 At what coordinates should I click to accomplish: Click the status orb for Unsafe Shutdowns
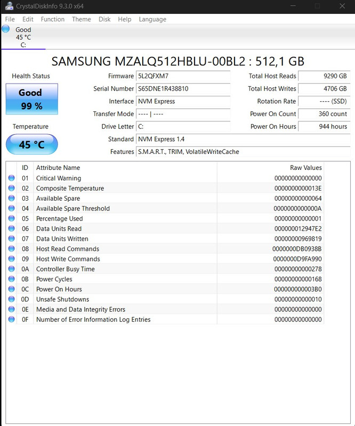click(11, 299)
